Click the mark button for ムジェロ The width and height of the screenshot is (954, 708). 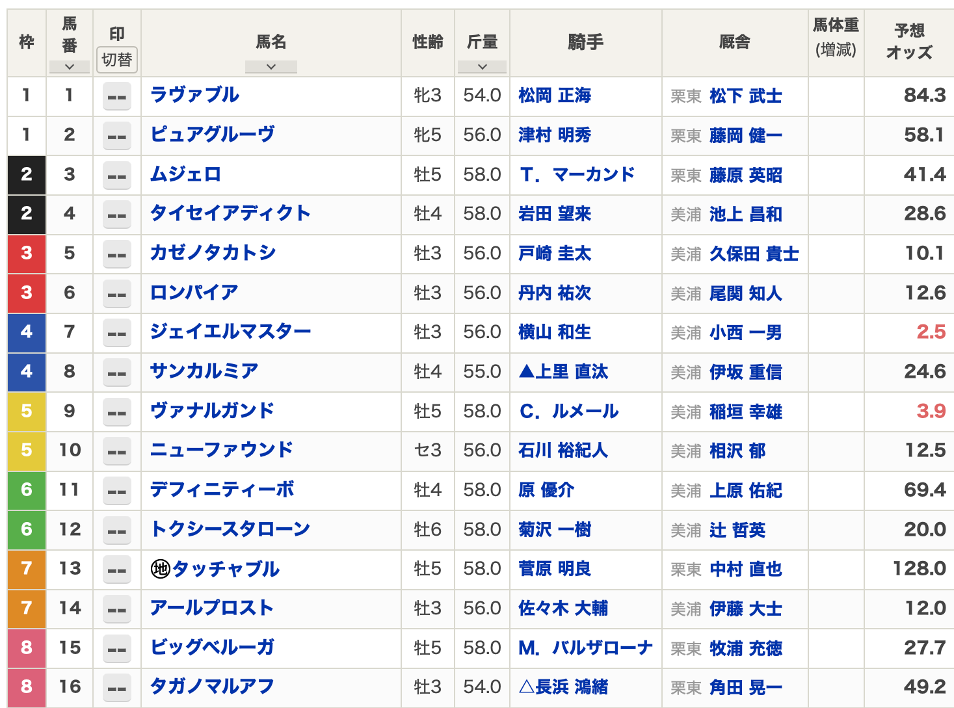click(x=117, y=176)
